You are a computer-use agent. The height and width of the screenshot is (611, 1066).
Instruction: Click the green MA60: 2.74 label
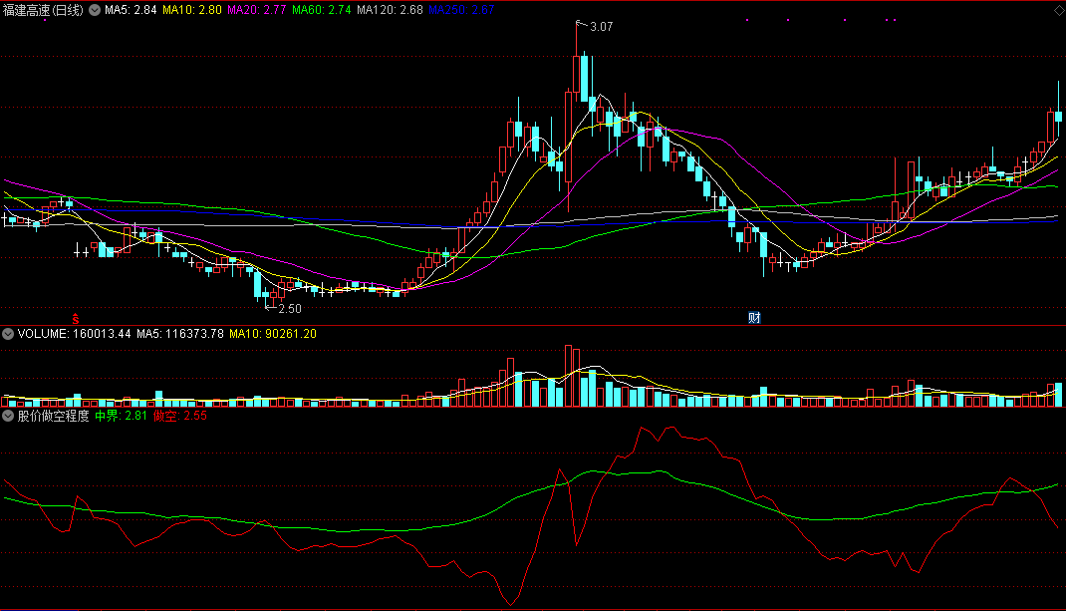click(x=322, y=10)
